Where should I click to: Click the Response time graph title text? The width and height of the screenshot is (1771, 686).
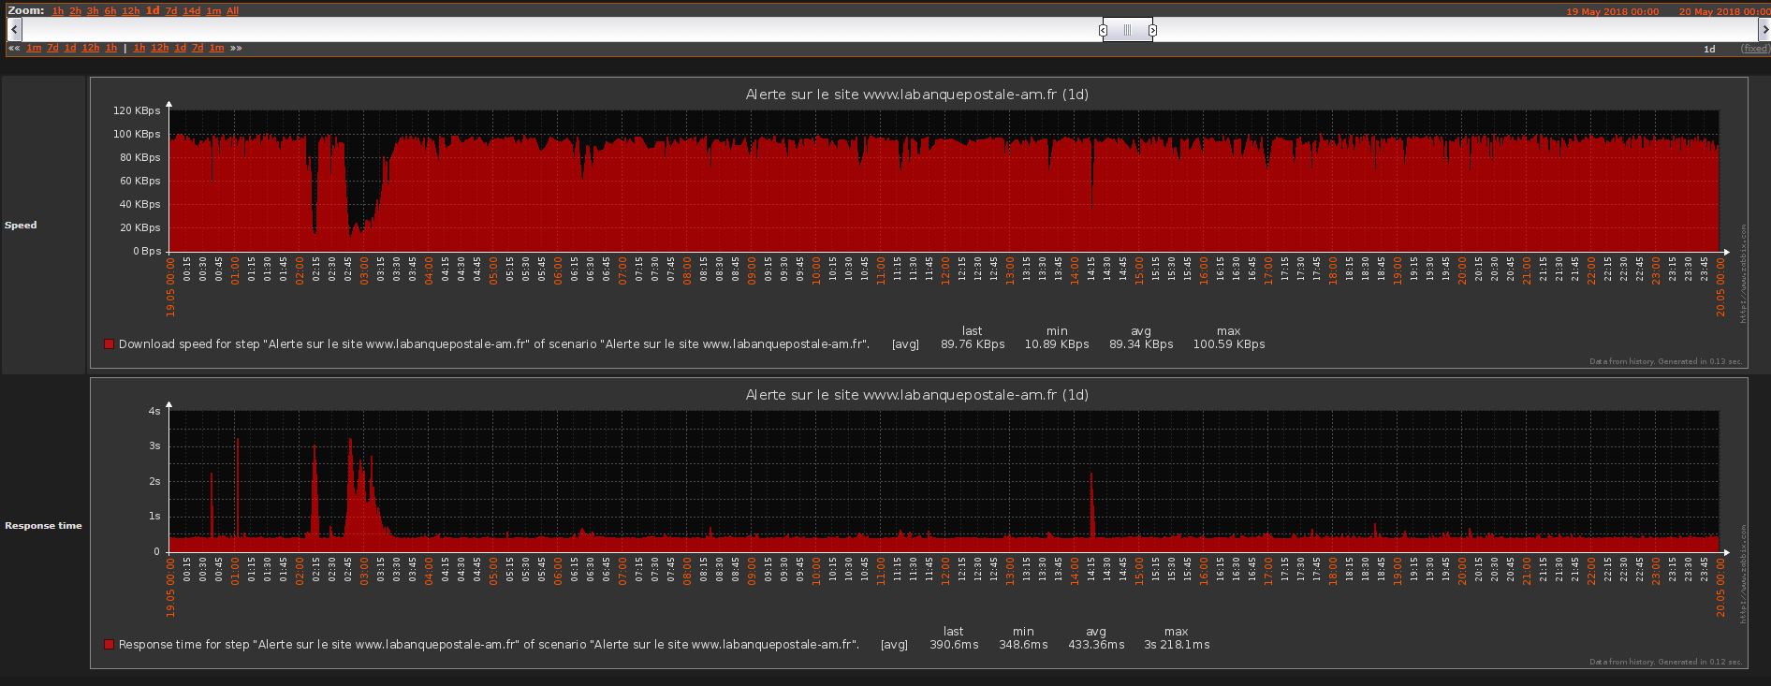(x=916, y=395)
